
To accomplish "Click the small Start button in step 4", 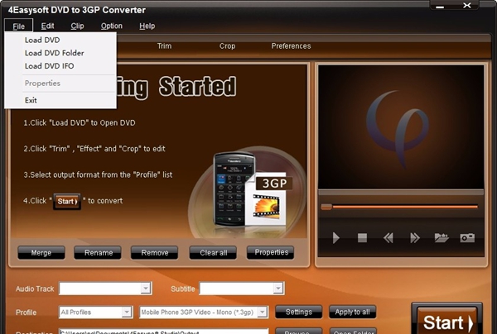I will tap(67, 202).
